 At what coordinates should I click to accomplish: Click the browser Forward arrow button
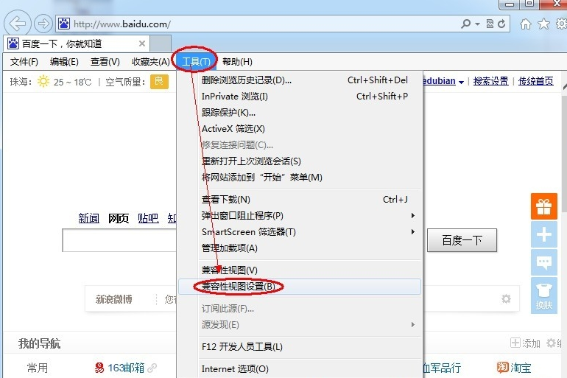[43, 24]
